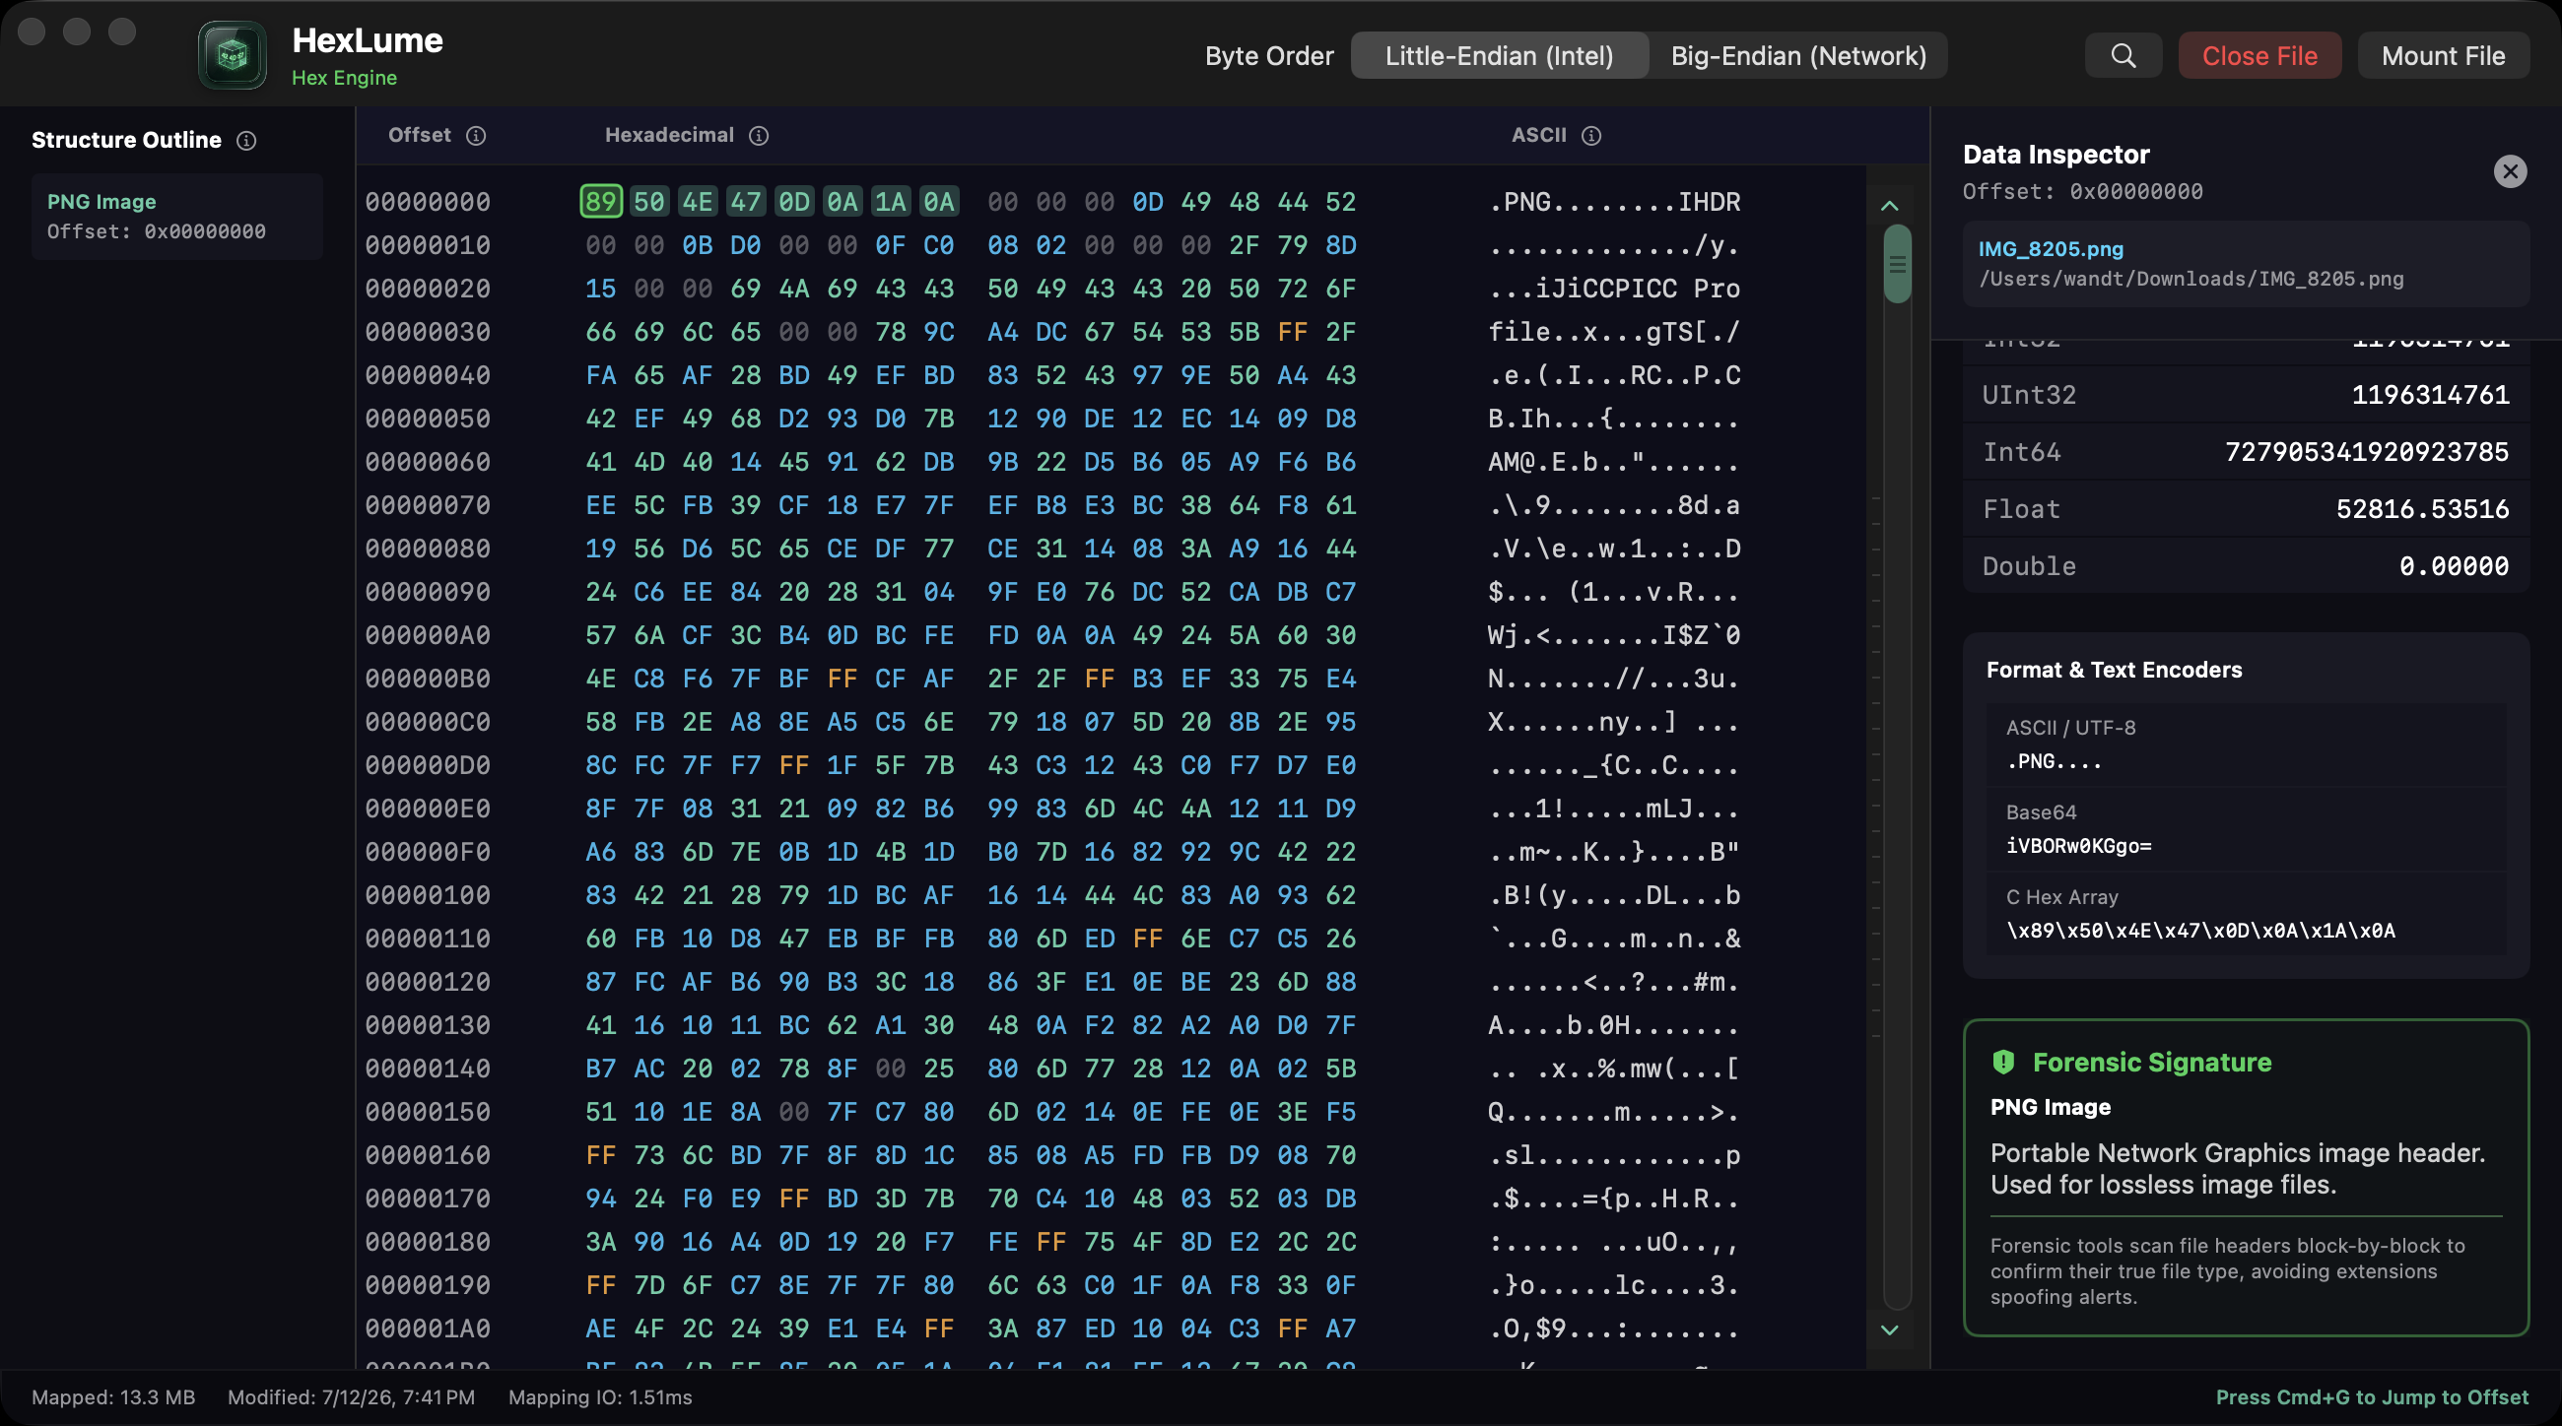Image resolution: width=2562 pixels, height=1426 pixels.
Task: Click the HexLume app logo icon
Action: (232, 56)
